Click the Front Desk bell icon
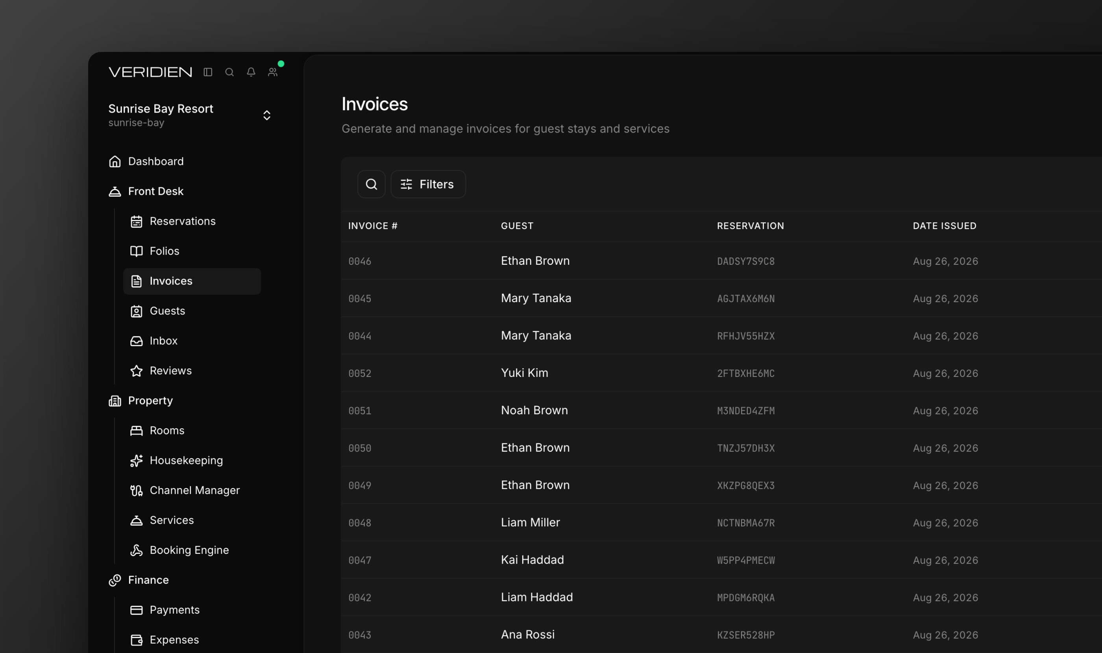Image resolution: width=1102 pixels, height=653 pixels. click(x=115, y=192)
